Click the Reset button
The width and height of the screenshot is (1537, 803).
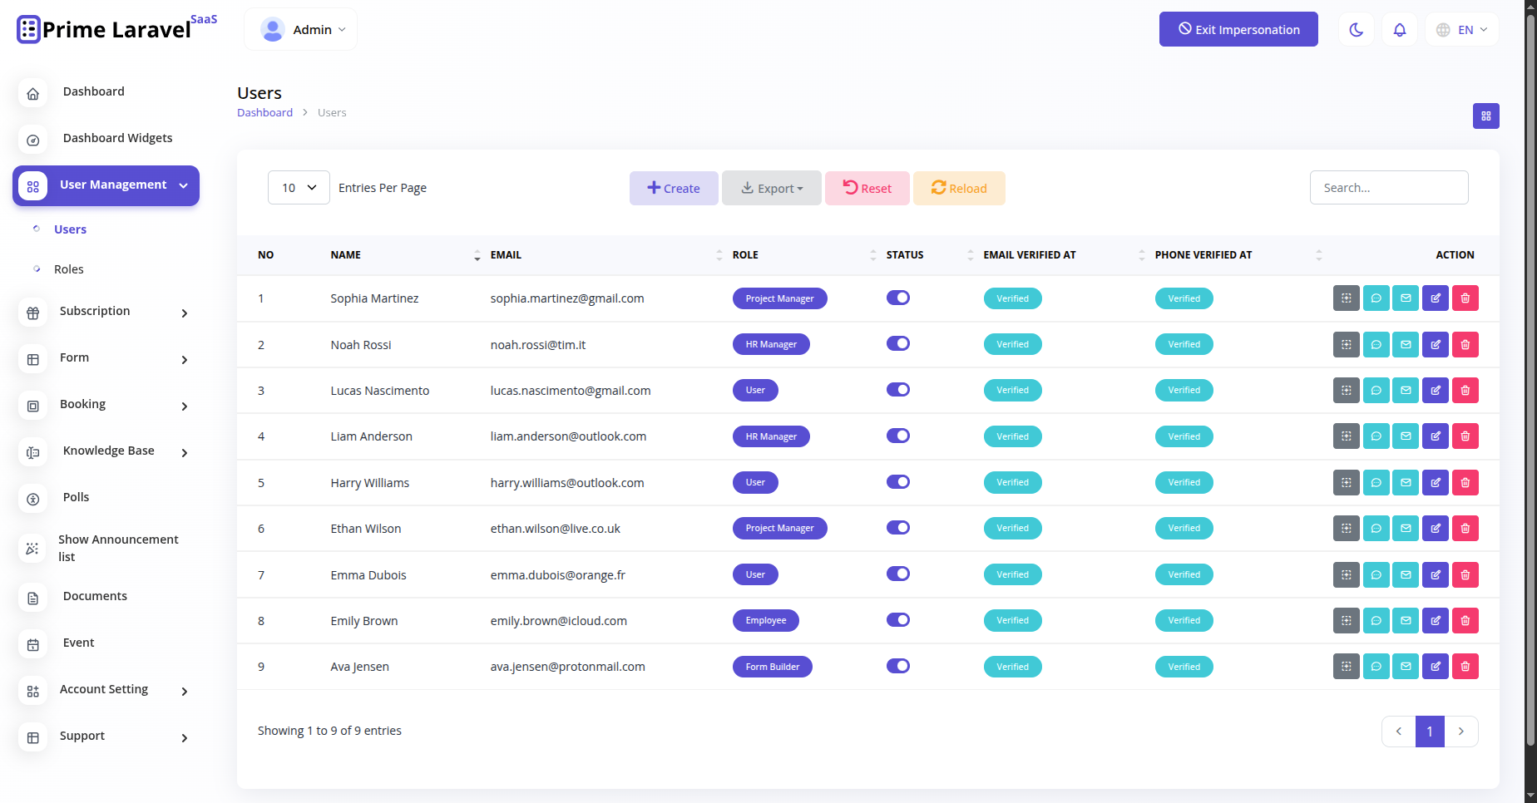867,188
